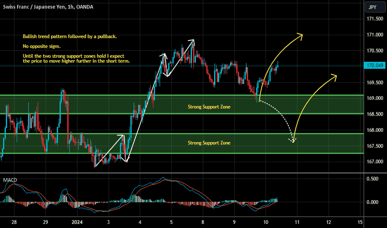Click date 5 on the time axis
Image resolution: width=387 pixels, height=228 pixels.
171,222
